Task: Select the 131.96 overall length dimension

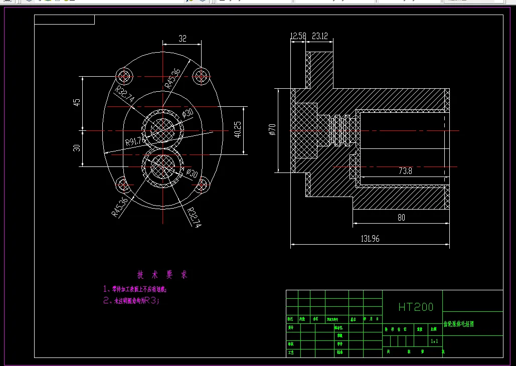Action: click(370, 239)
